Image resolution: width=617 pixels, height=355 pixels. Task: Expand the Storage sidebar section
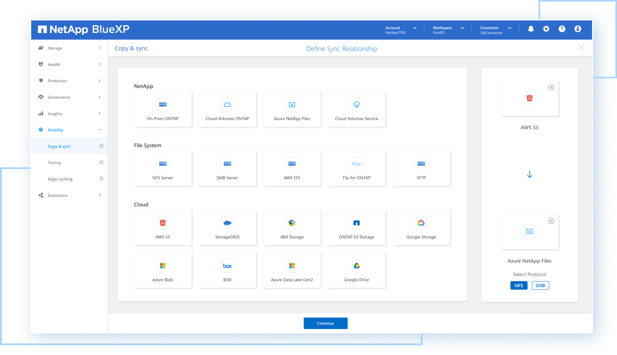(x=69, y=48)
